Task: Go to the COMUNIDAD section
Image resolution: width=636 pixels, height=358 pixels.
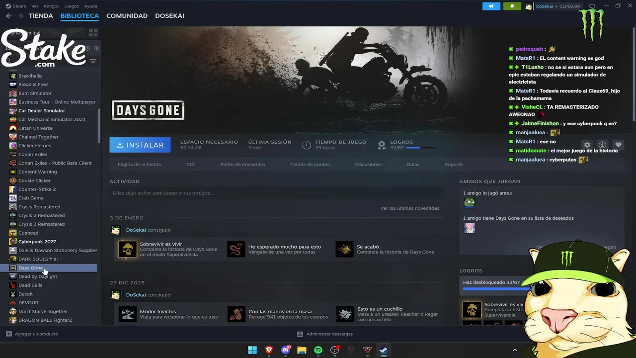Action: click(x=127, y=16)
